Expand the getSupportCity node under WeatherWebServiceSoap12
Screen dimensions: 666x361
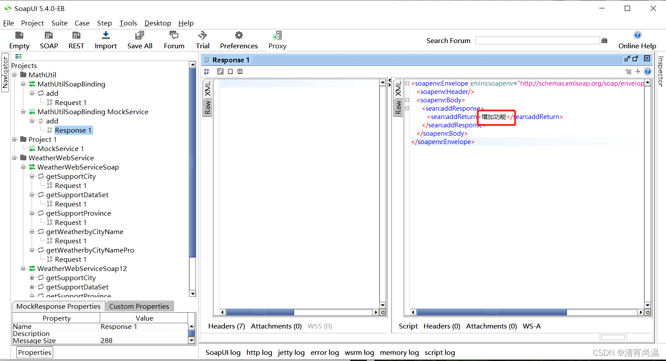[x=32, y=278]
